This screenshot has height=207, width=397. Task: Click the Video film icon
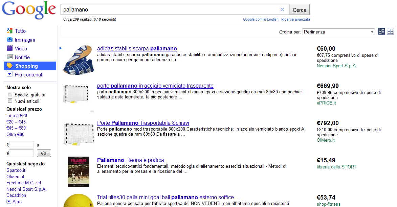click(x=10, y=48)
